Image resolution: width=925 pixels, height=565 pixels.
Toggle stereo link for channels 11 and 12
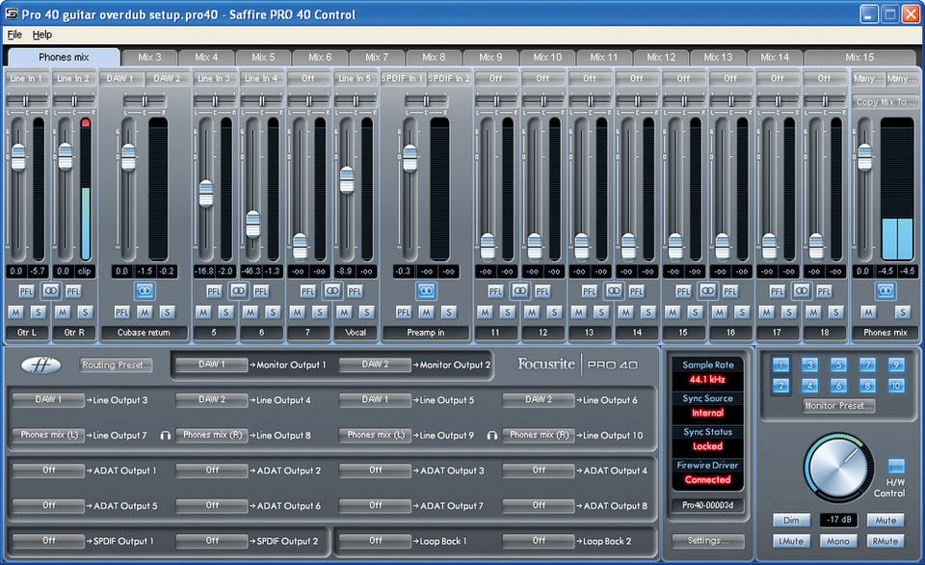(x=519, y=290)
